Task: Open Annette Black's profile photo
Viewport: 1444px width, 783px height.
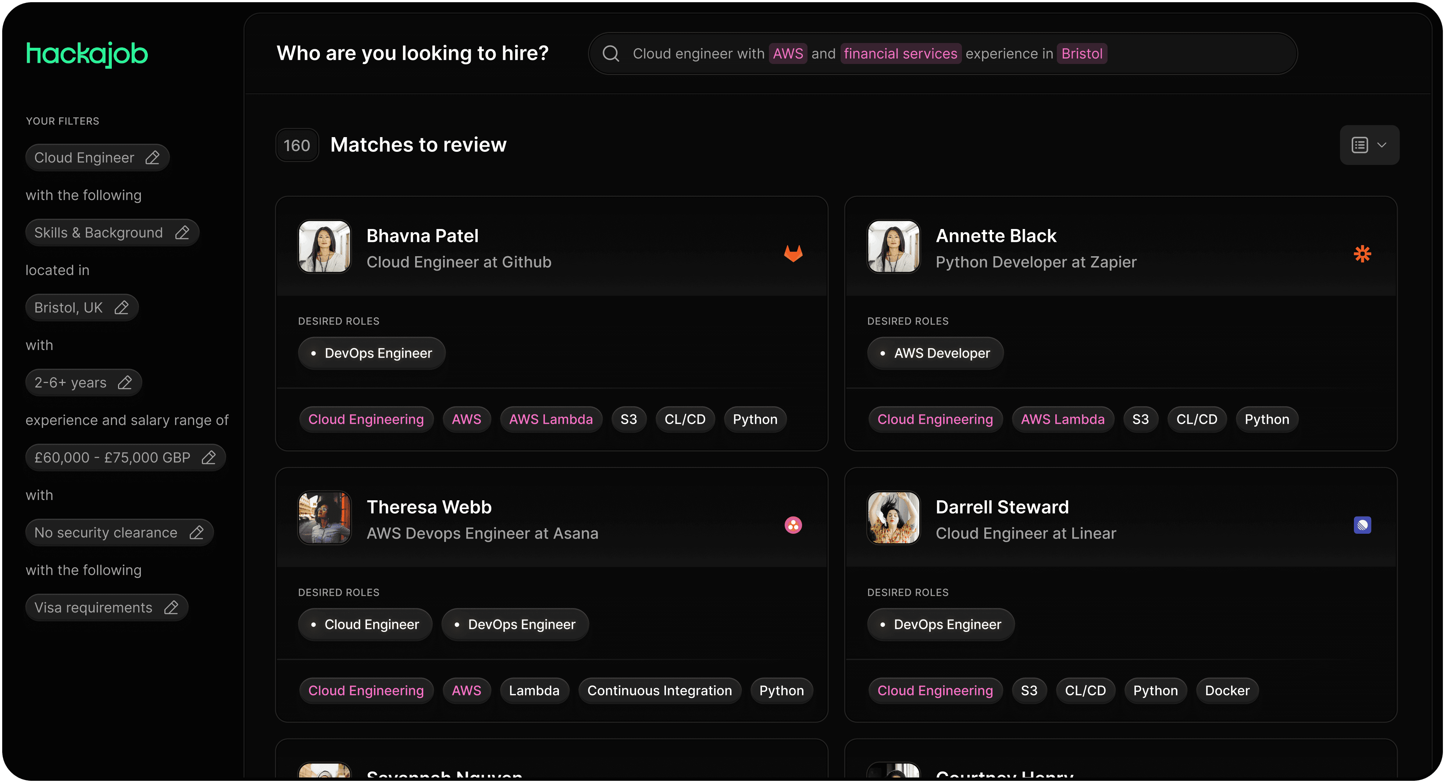Action: click(894, 247)
